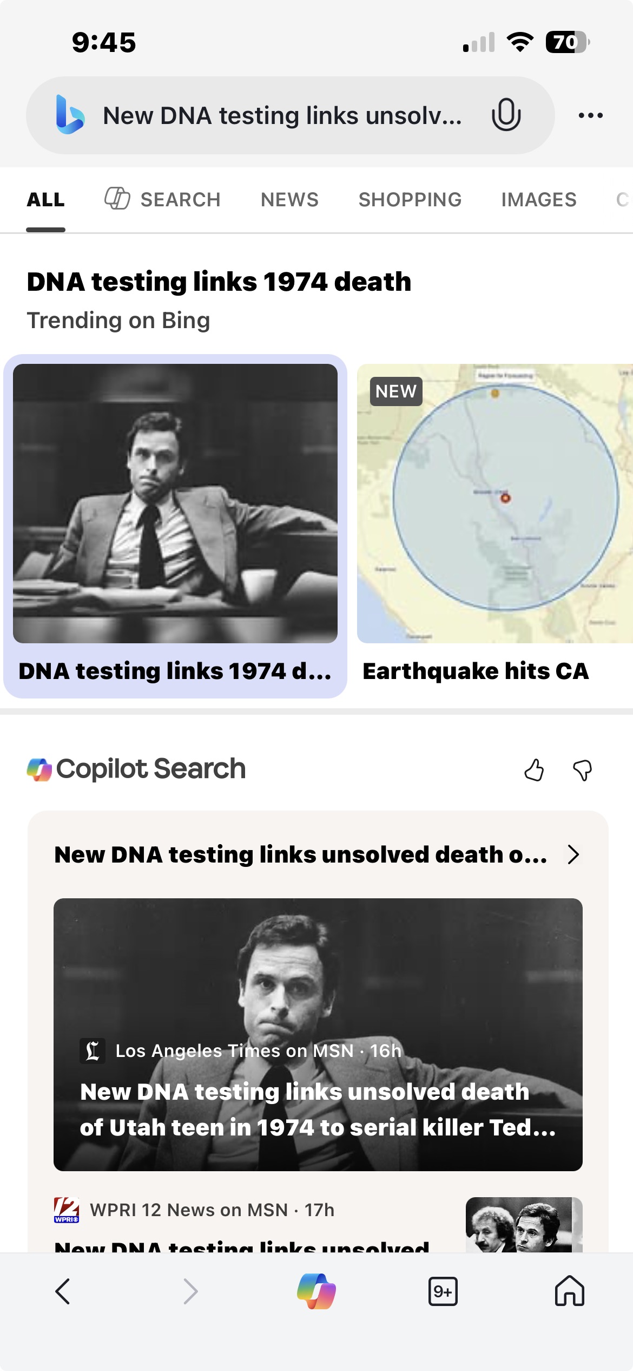Tap the thumbs up feedback icon
Image resolution: width=633 pixels, height=1371 pixels.
coord(534,769)
